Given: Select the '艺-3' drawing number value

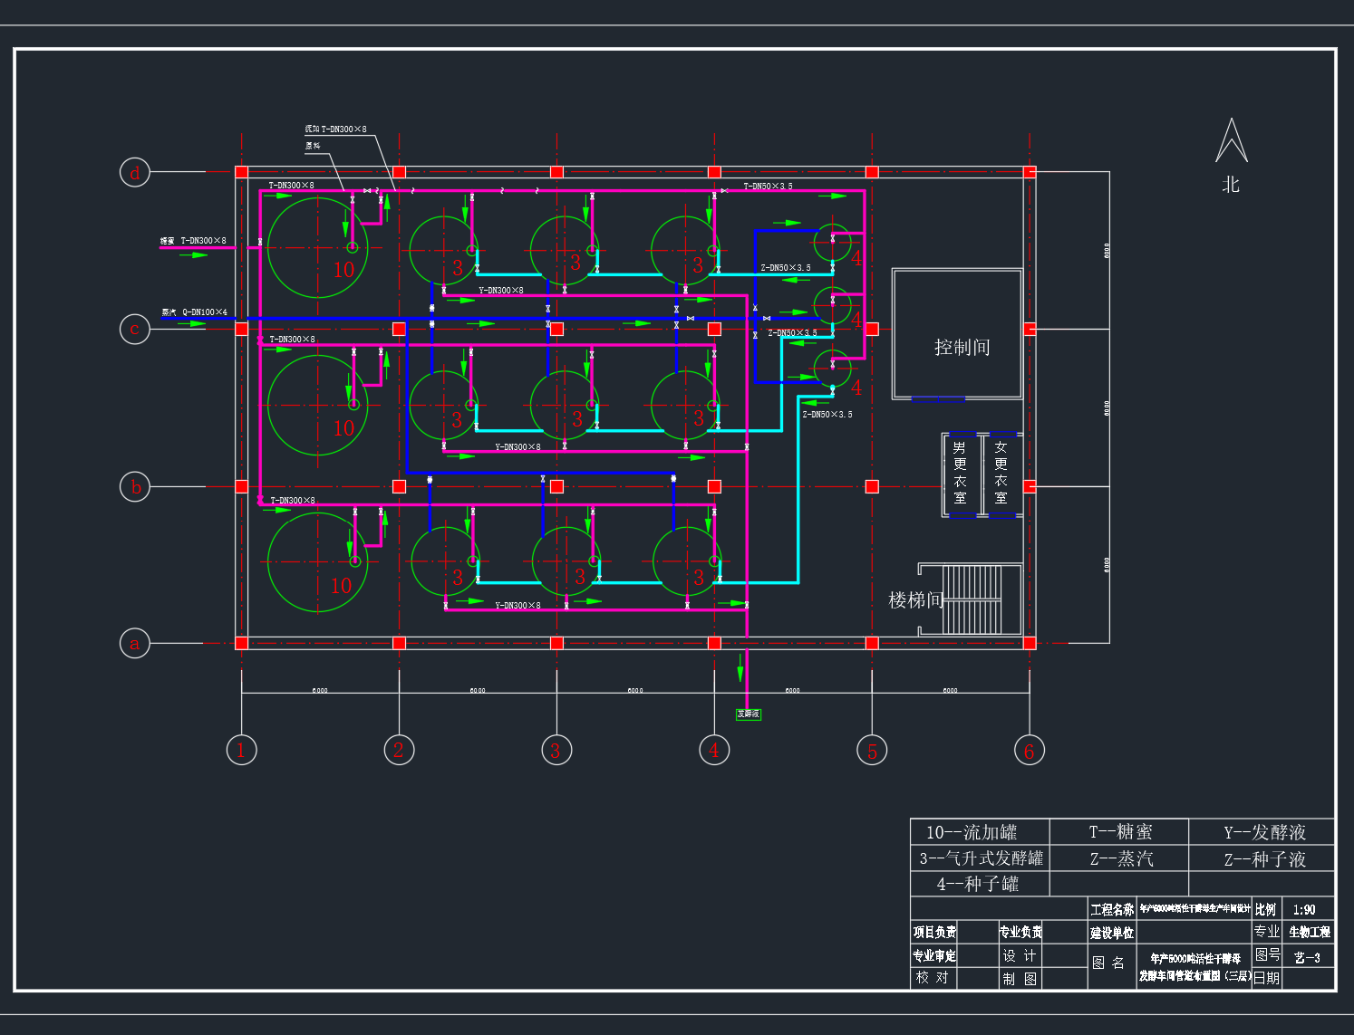Looking at the screenshot, I should click(1307, 957).
